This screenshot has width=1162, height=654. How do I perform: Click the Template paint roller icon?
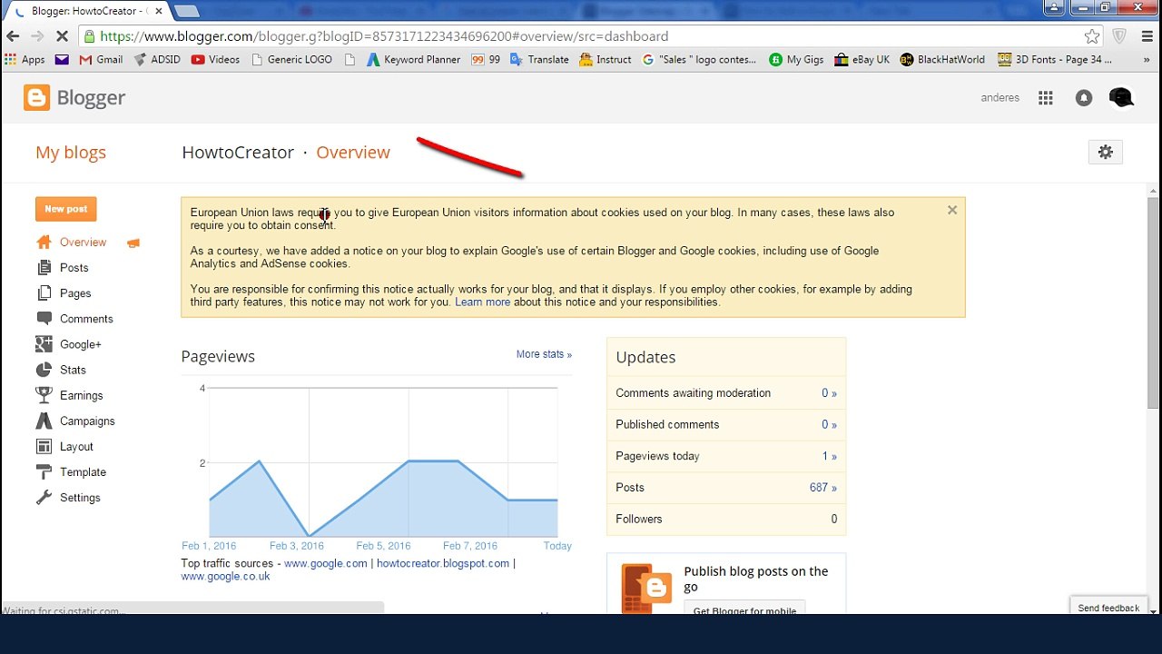[x=44, y=472]
